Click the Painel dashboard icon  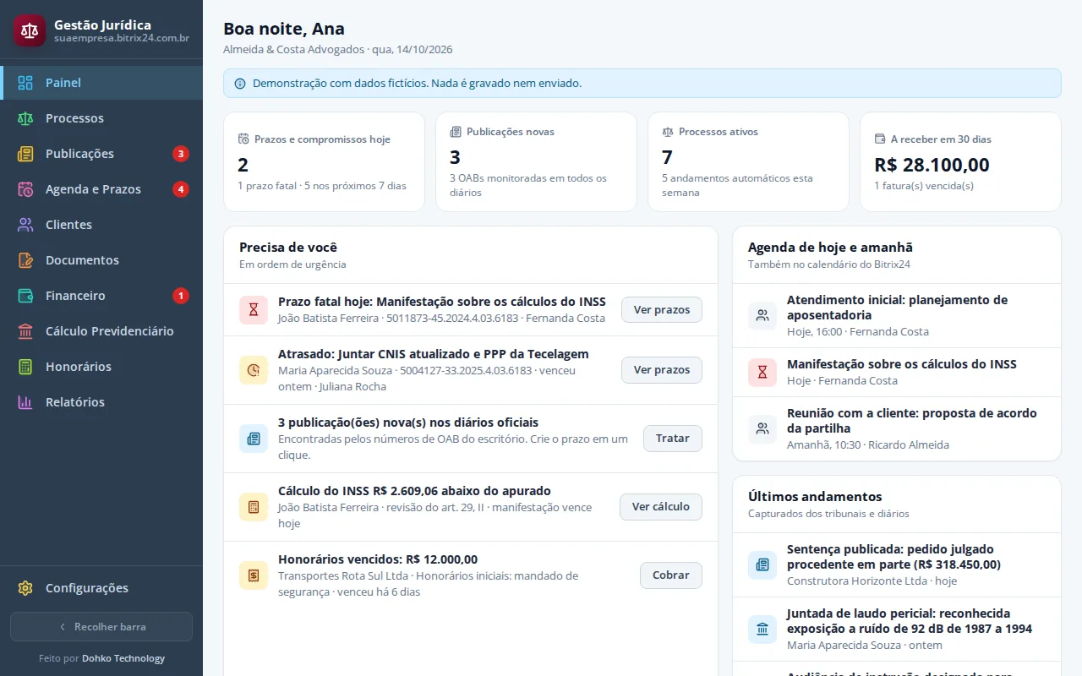point(25,83)
